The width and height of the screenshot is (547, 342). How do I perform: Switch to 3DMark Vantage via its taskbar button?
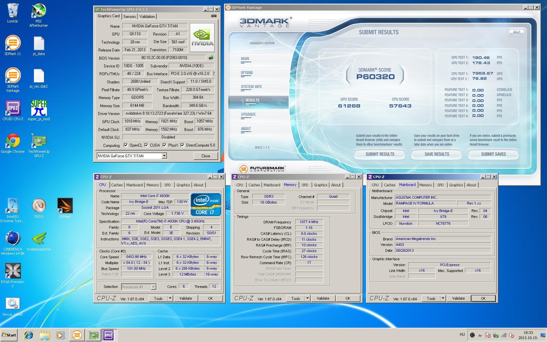77,335
